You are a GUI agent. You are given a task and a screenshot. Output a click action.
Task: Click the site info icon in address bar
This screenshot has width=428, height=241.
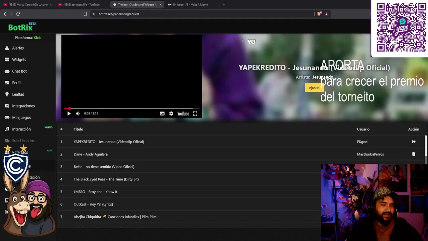[x=94, y=14]
